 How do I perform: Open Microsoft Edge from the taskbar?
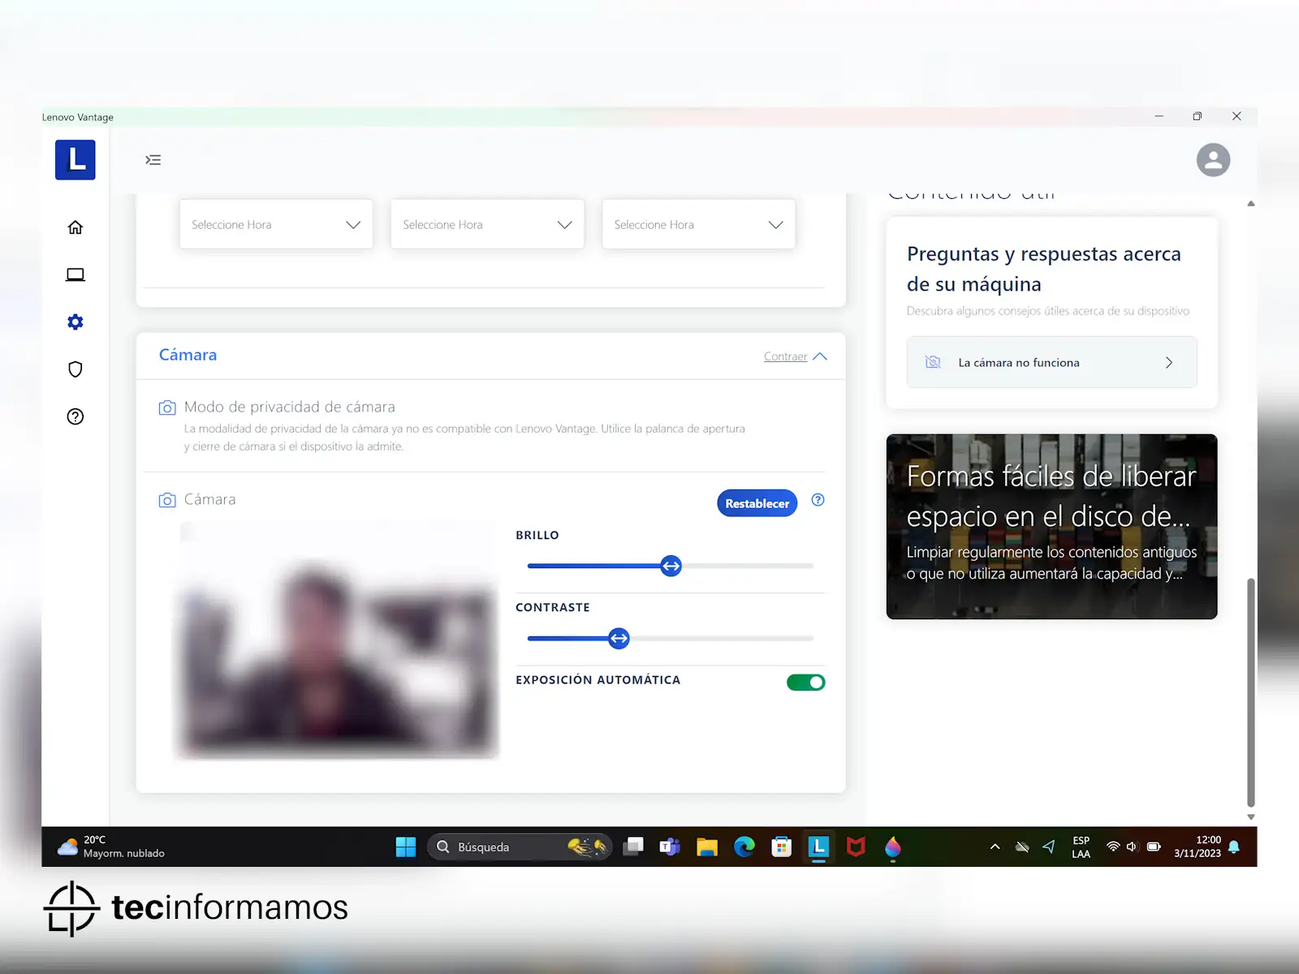(x=744, y=847)
